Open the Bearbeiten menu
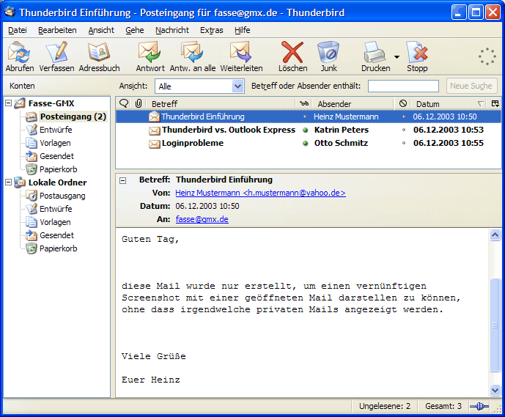Screen dimensions: 505x417 [57, 30]
